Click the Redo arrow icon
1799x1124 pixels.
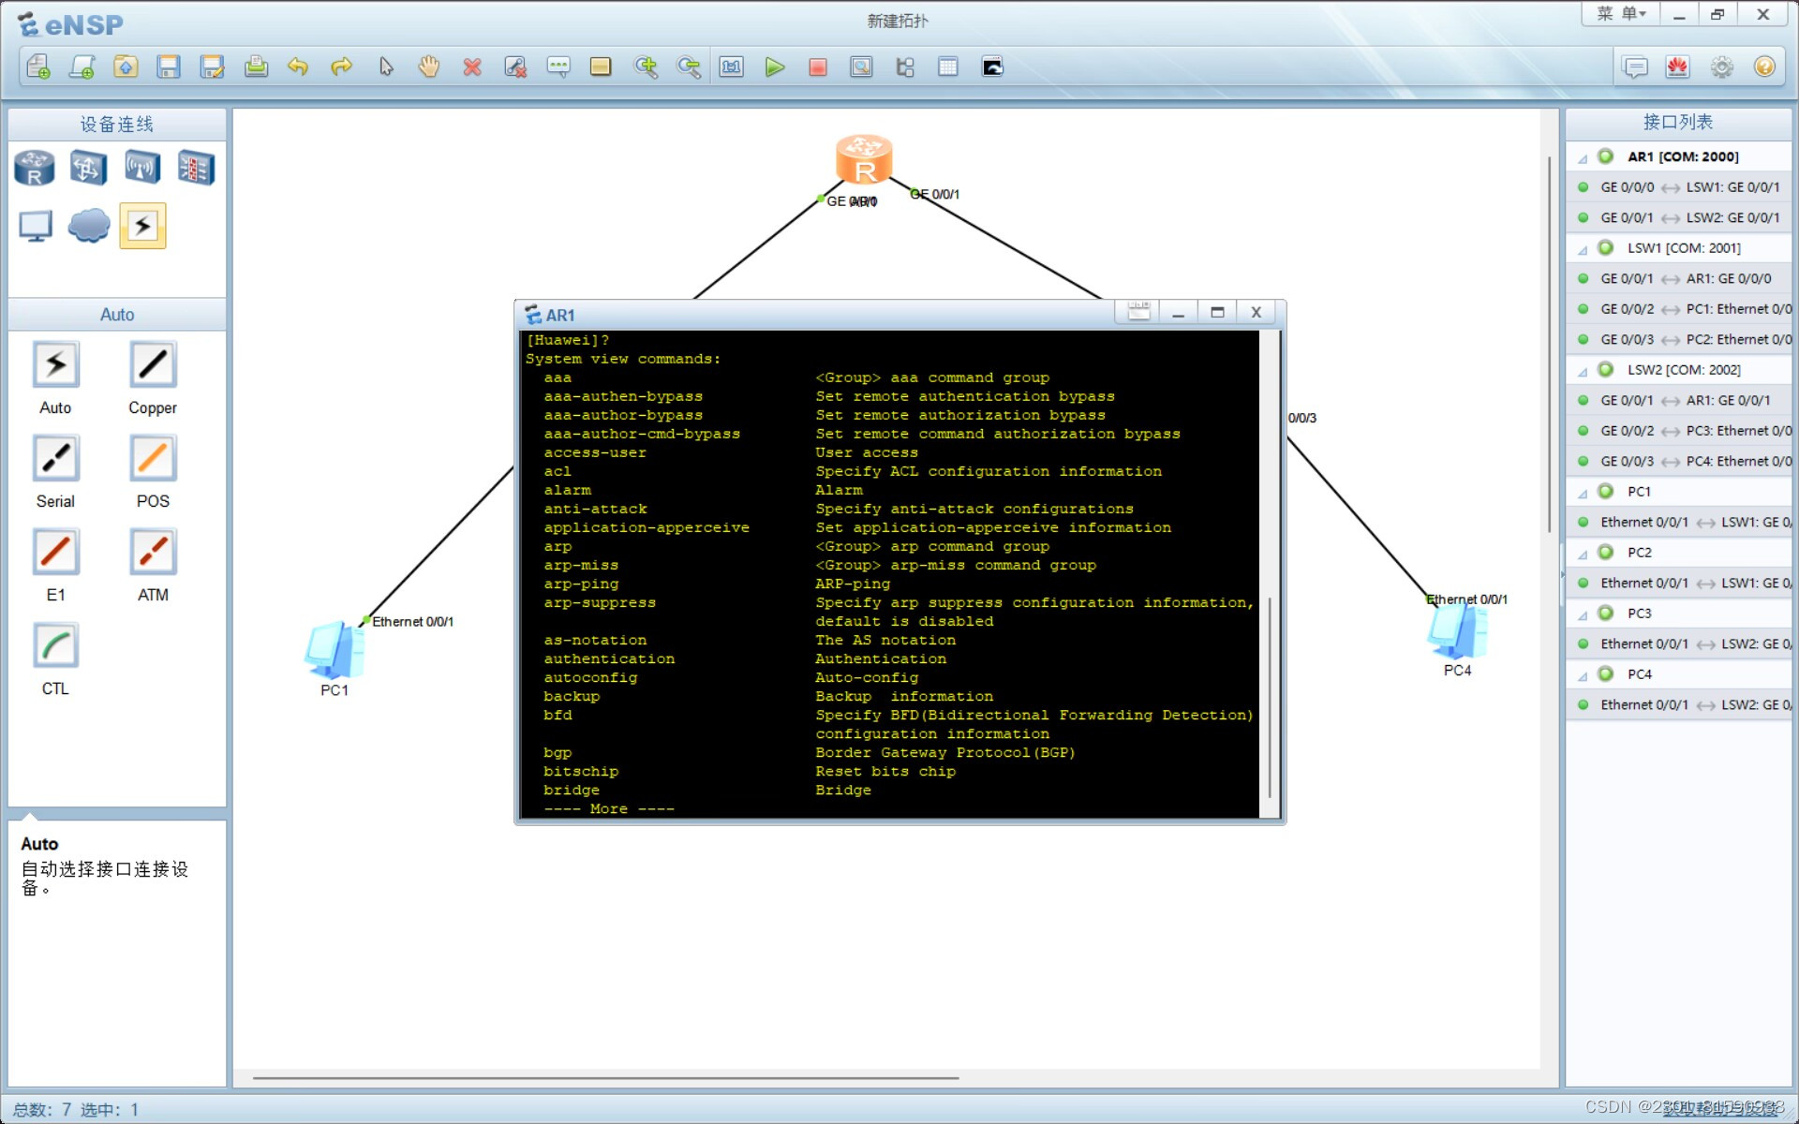(342, 67)
